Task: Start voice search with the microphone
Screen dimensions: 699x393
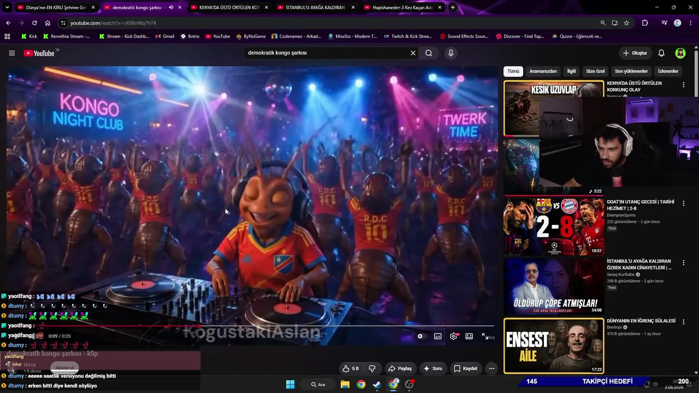Action: pos(451,53)
